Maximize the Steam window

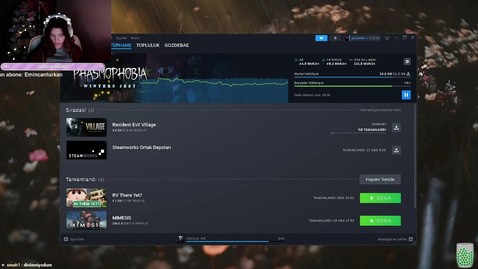coord(404,38)
